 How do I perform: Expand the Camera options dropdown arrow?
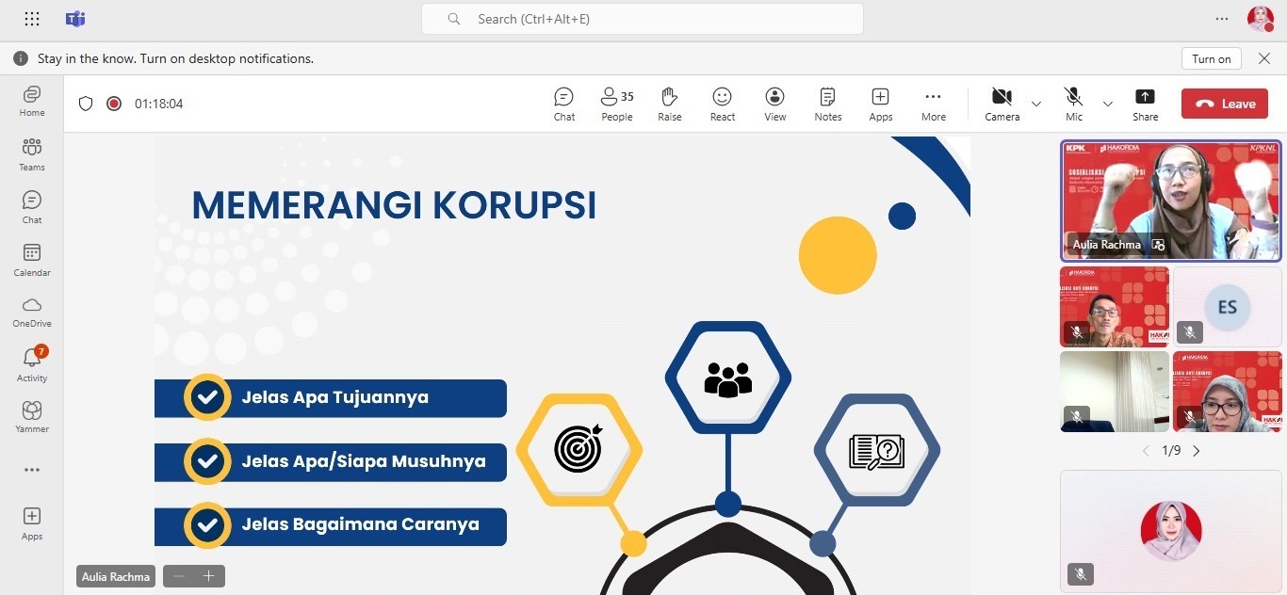(x=1036, y=104)
